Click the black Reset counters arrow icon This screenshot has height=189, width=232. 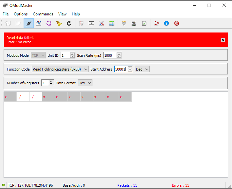coord(69,23)
